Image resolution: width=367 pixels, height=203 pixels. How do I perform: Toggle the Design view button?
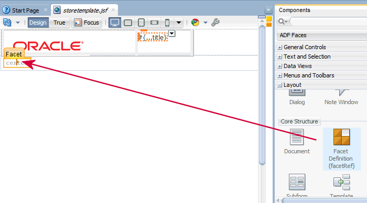point(38,22)
